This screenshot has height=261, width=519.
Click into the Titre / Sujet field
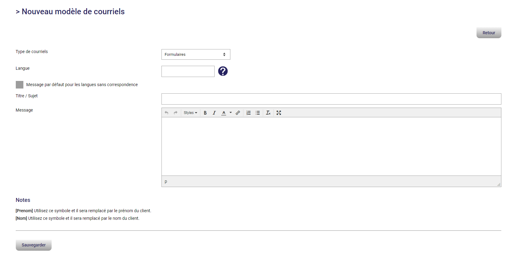[331, 99]
